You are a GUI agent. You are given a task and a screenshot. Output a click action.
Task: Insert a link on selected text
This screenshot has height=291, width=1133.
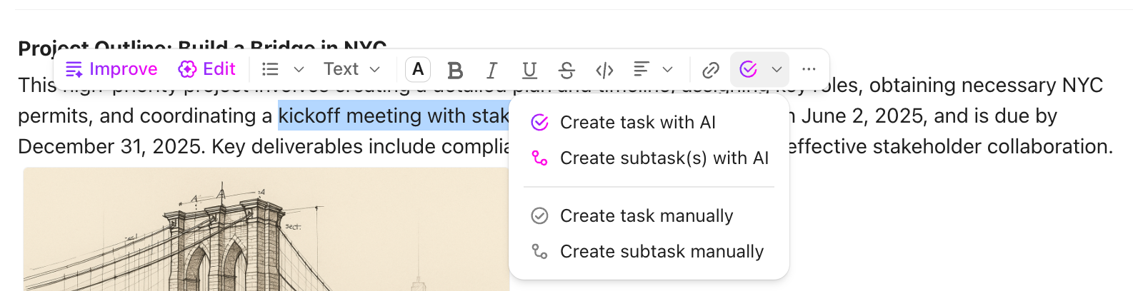710,70
